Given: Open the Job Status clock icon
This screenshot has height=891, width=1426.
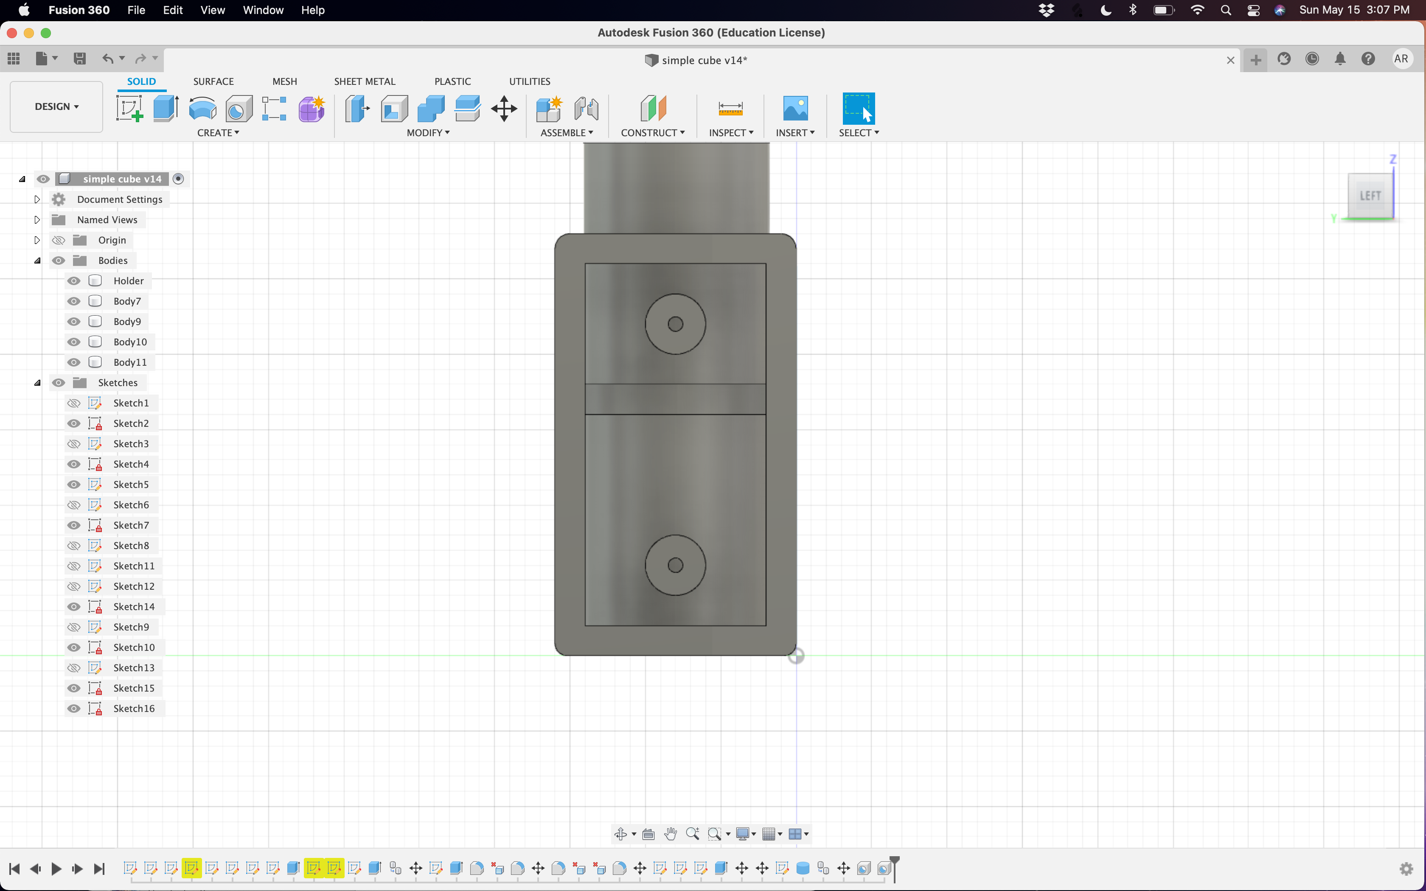Looking at the screenshot, I should pos(1312,59).
